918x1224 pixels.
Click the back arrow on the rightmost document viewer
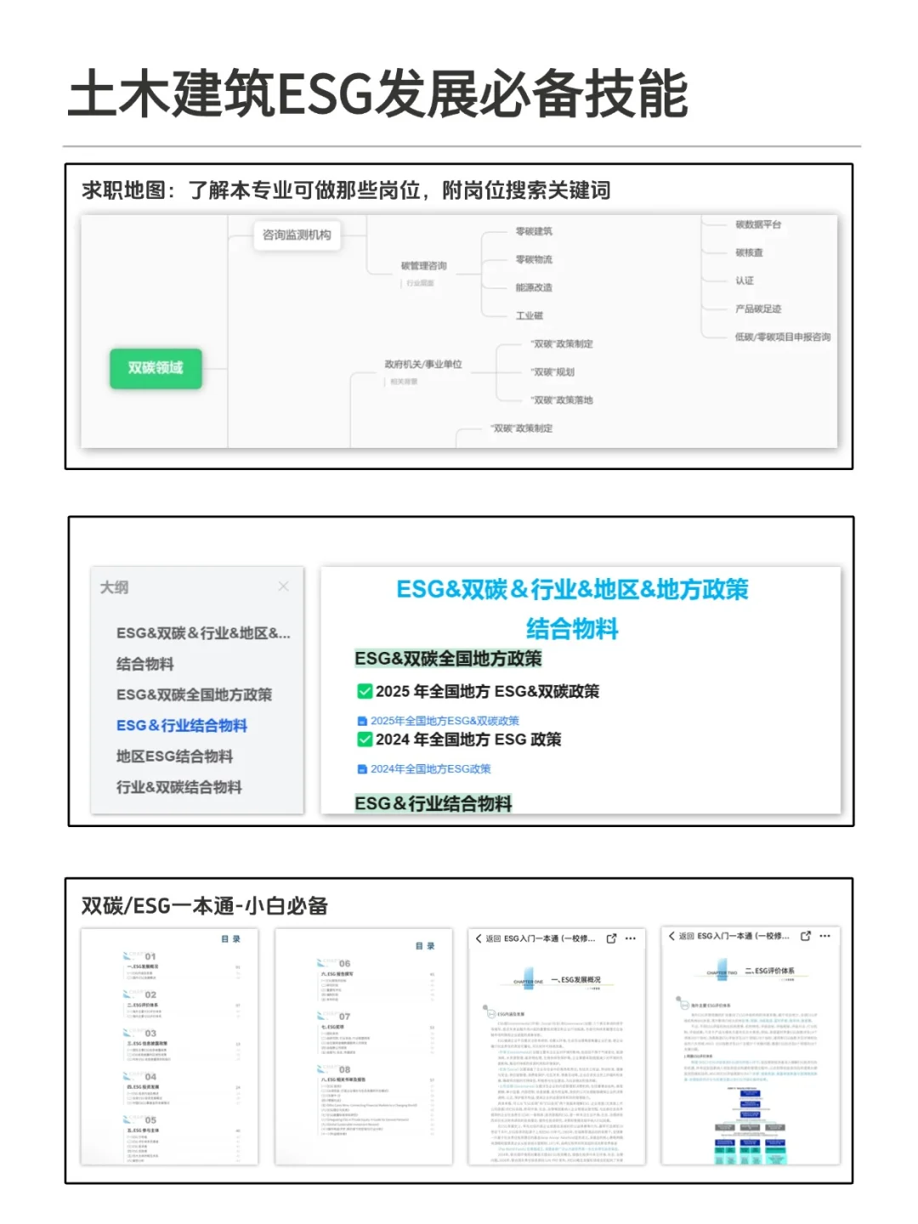[671, 938]
